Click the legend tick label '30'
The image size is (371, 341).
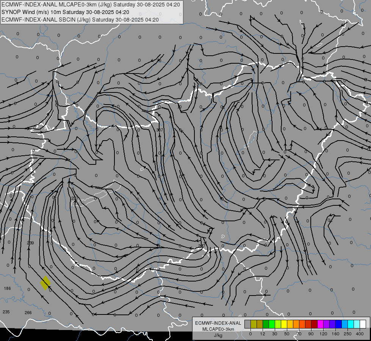275,334
